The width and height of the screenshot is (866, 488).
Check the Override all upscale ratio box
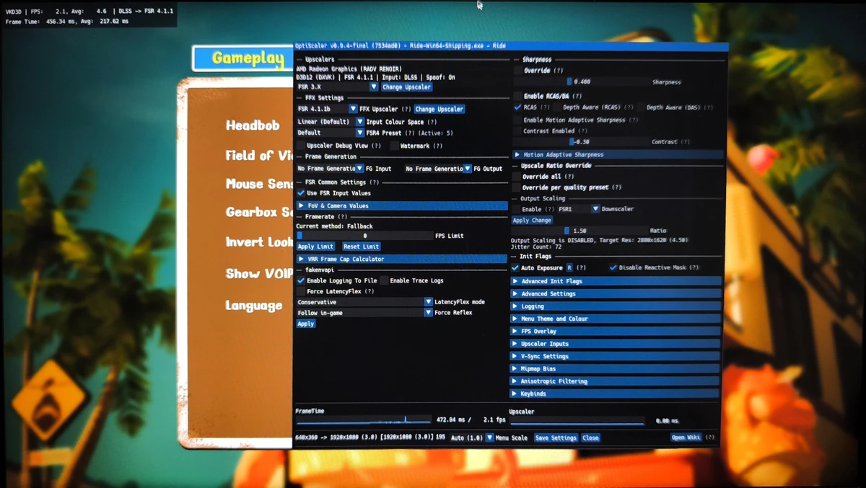pyautogui.click(x=516, y=177)
